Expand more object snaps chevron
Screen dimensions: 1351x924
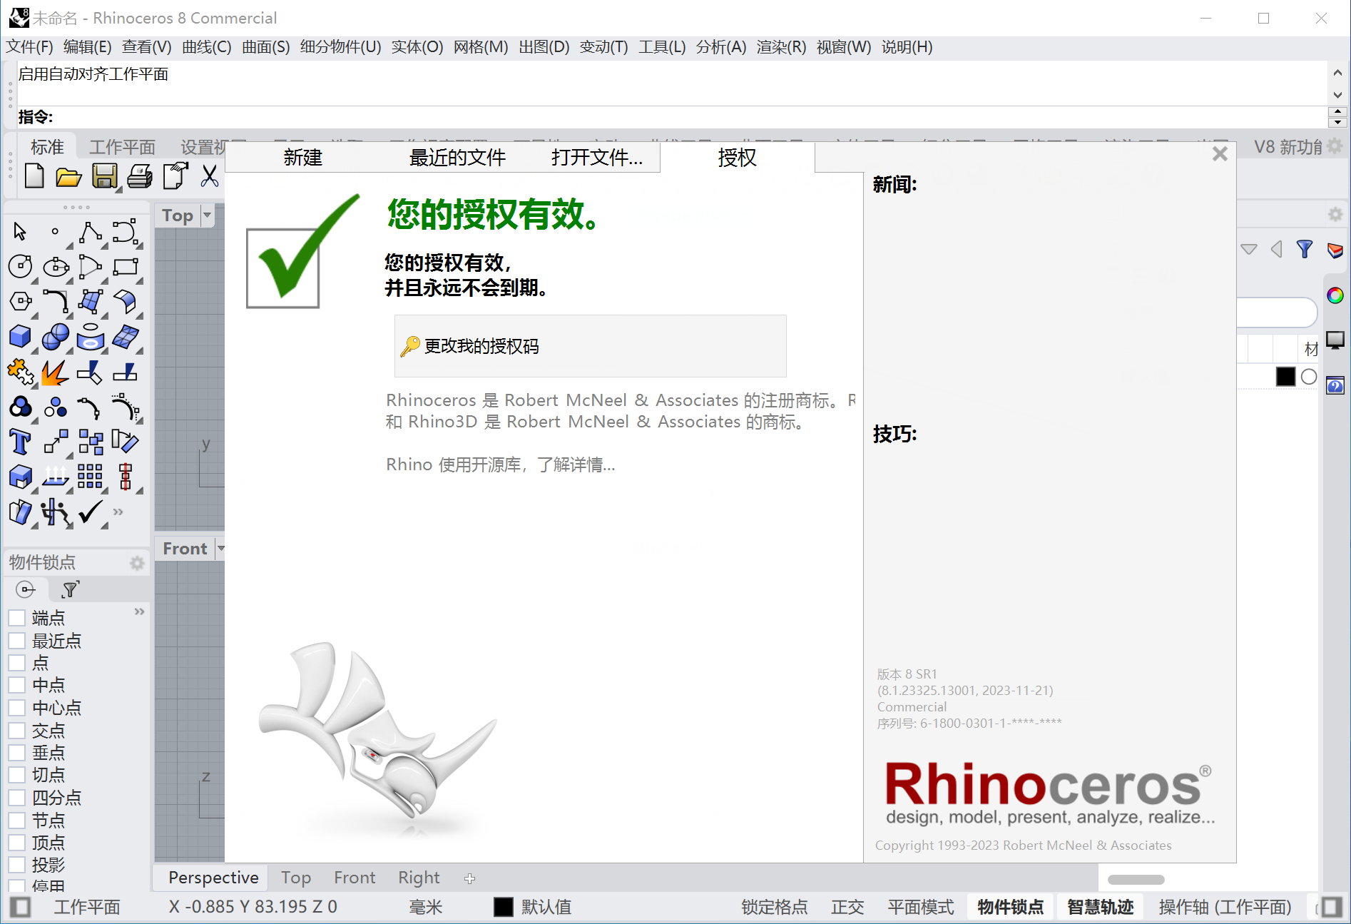139,611
